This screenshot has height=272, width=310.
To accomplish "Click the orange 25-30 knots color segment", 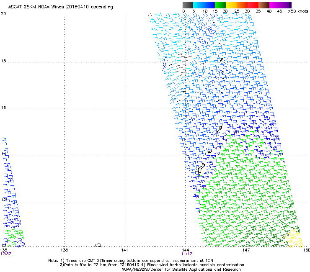I will pyautogui.click(x=242, y=5).
